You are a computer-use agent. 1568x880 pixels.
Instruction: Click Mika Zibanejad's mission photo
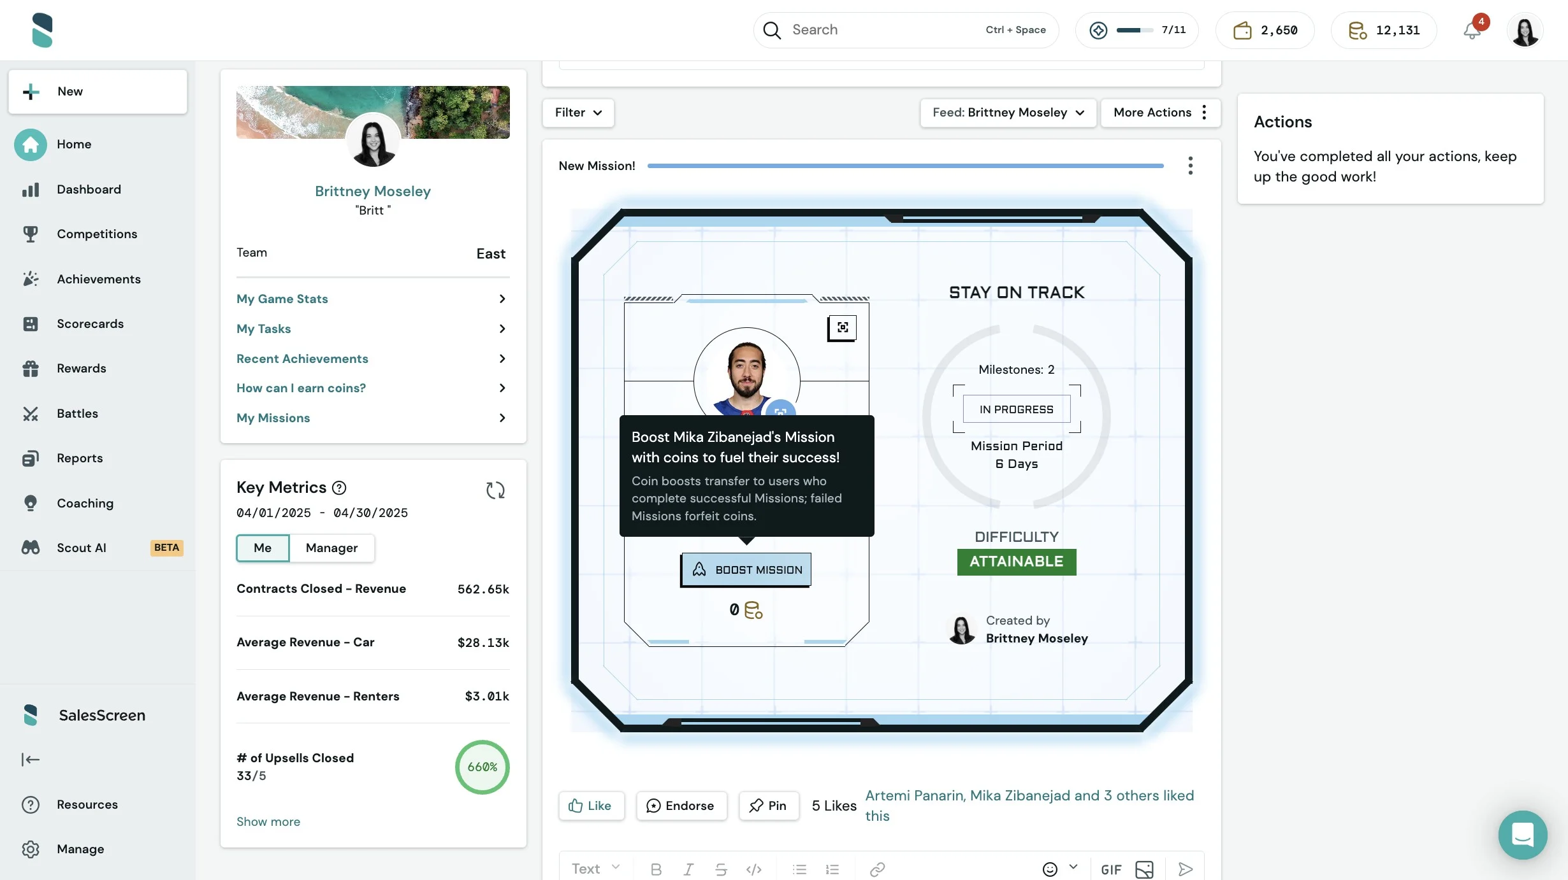tap(746, 375)
